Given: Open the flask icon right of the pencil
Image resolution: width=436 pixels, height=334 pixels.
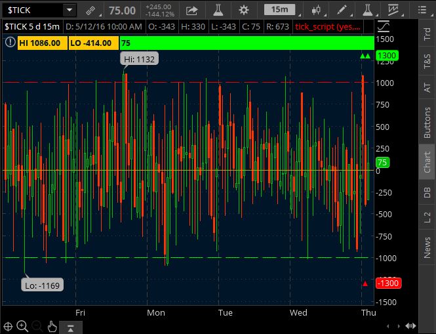Looking at the screenshot, I should [x=368, y=10].
